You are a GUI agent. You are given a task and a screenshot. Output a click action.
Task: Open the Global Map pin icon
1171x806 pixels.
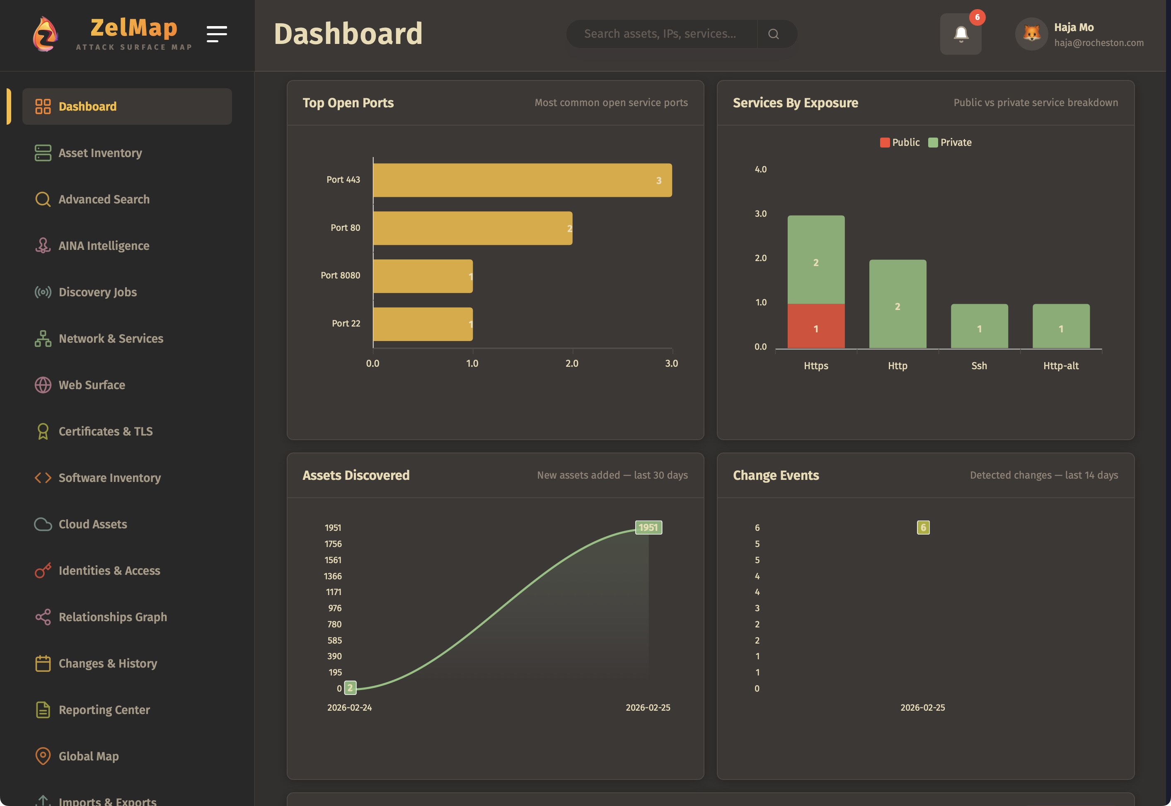click(43, 756)
